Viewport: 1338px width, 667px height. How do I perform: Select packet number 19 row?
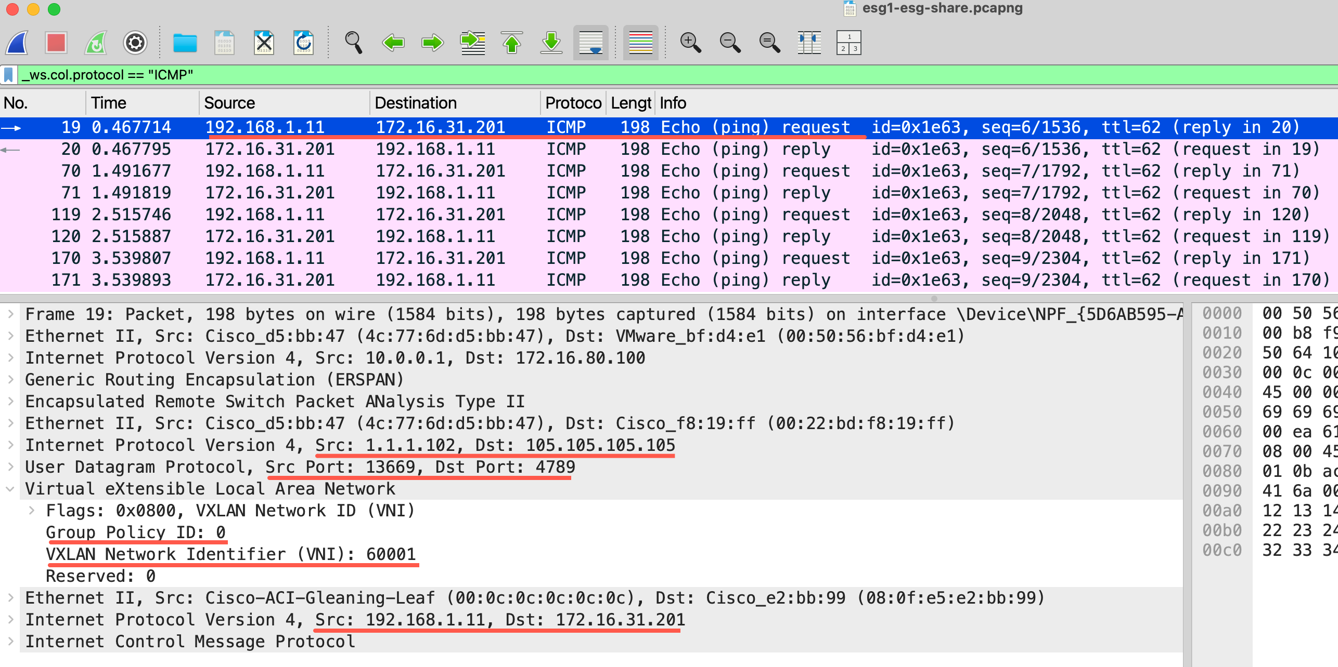(x=669, y=127)
